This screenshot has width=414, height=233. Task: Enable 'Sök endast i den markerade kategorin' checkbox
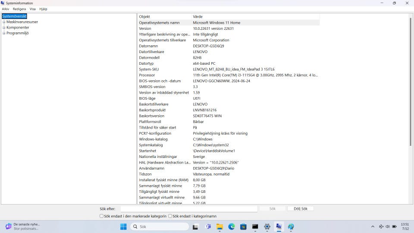pos(102,216)
